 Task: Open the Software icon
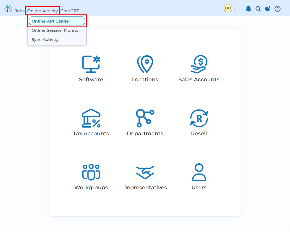tap(91, 64)
